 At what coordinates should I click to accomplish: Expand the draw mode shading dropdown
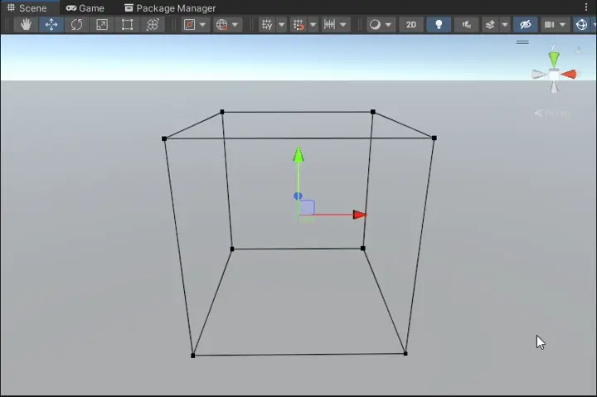coord(380,25)
